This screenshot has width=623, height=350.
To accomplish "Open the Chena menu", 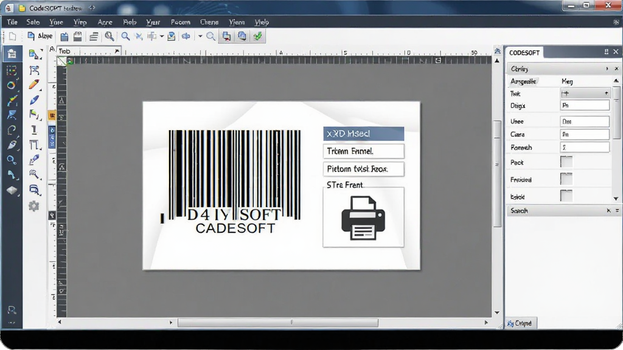I will (209, 22).
